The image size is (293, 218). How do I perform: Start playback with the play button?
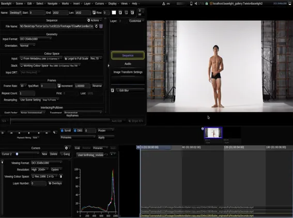coord(29,133)
